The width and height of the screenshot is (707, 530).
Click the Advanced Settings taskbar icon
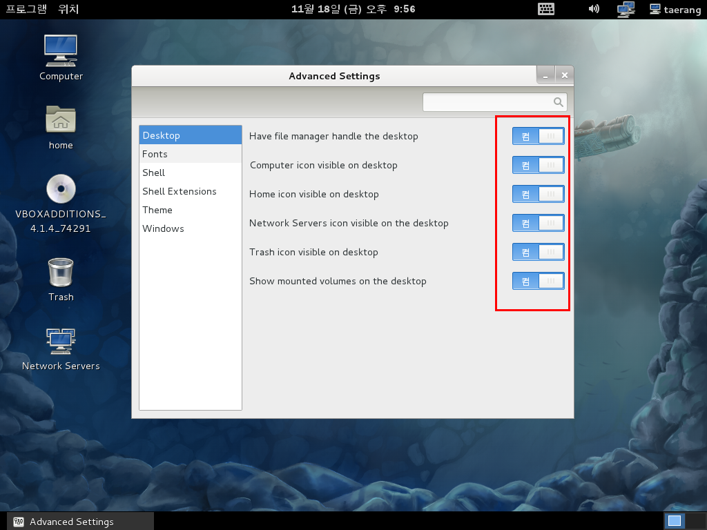click(19, 522)
